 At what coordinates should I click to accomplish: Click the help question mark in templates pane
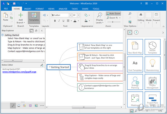136,32
